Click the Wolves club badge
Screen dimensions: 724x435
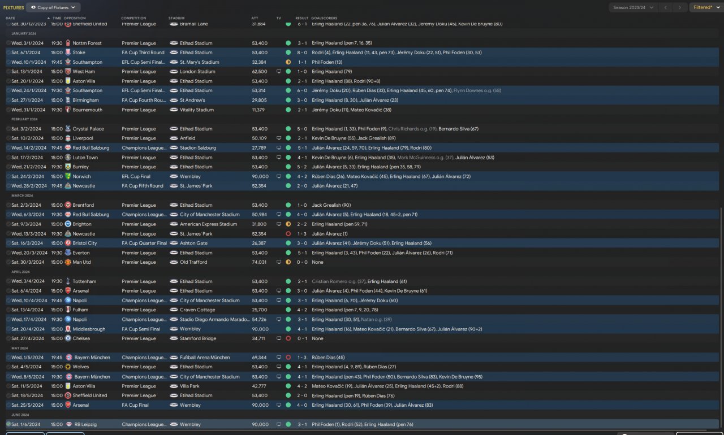click(68, 367)
